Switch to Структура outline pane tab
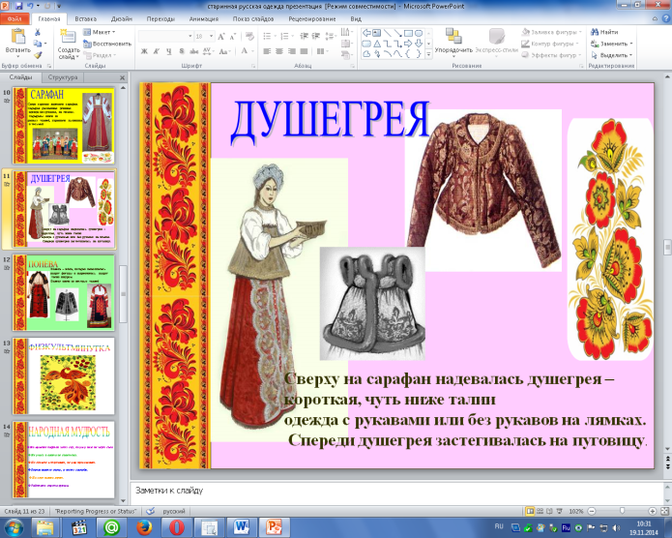 [63, 77]
